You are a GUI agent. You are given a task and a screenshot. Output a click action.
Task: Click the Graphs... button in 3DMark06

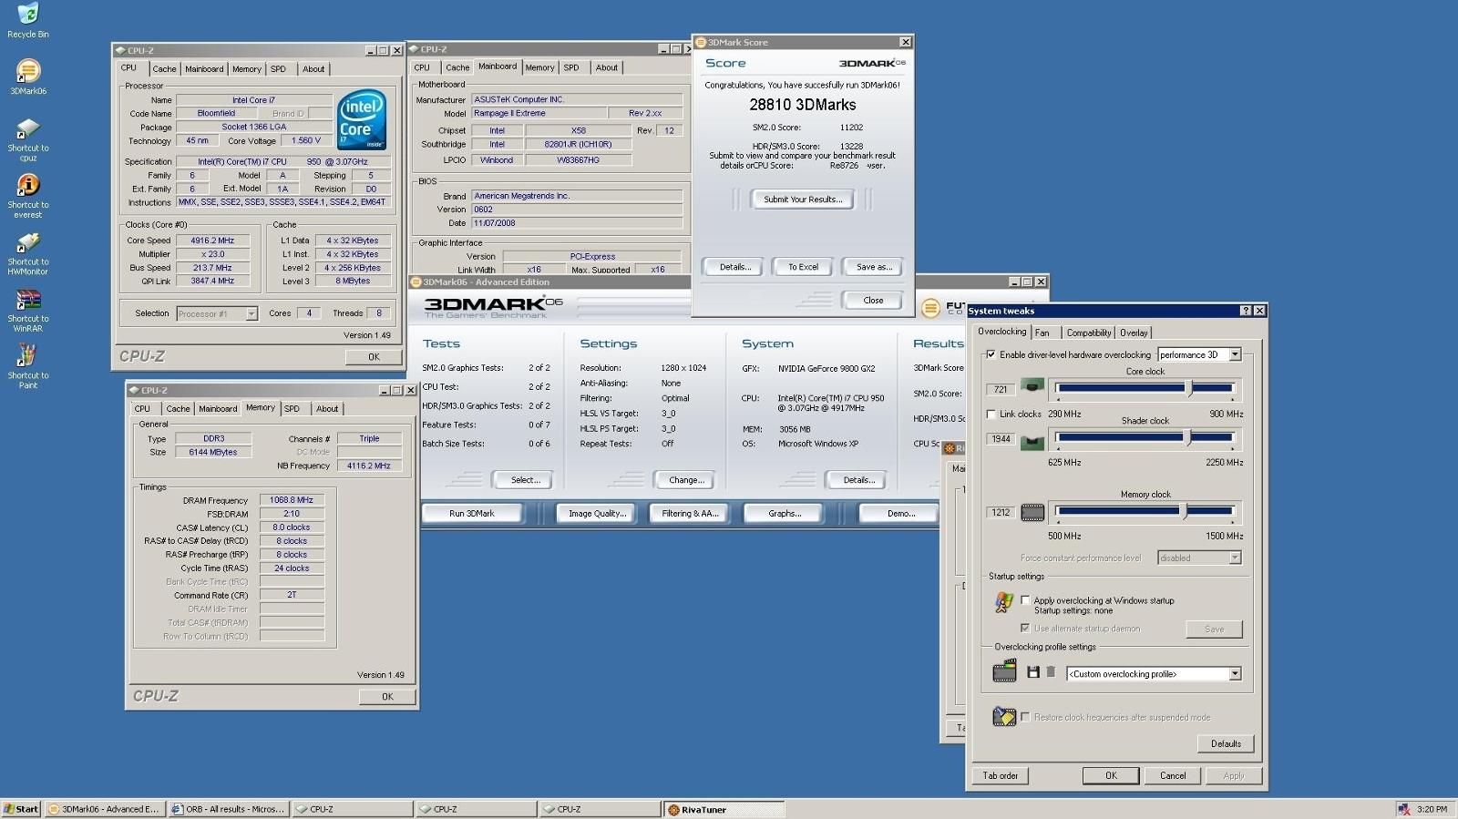click(x=785, y=514)
